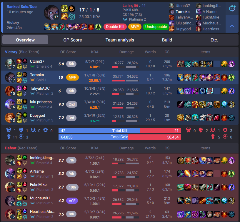Click first item icon in Utcnn37's row
The width and height of the screenshot is (240, 222).
[x=181, y=64]
